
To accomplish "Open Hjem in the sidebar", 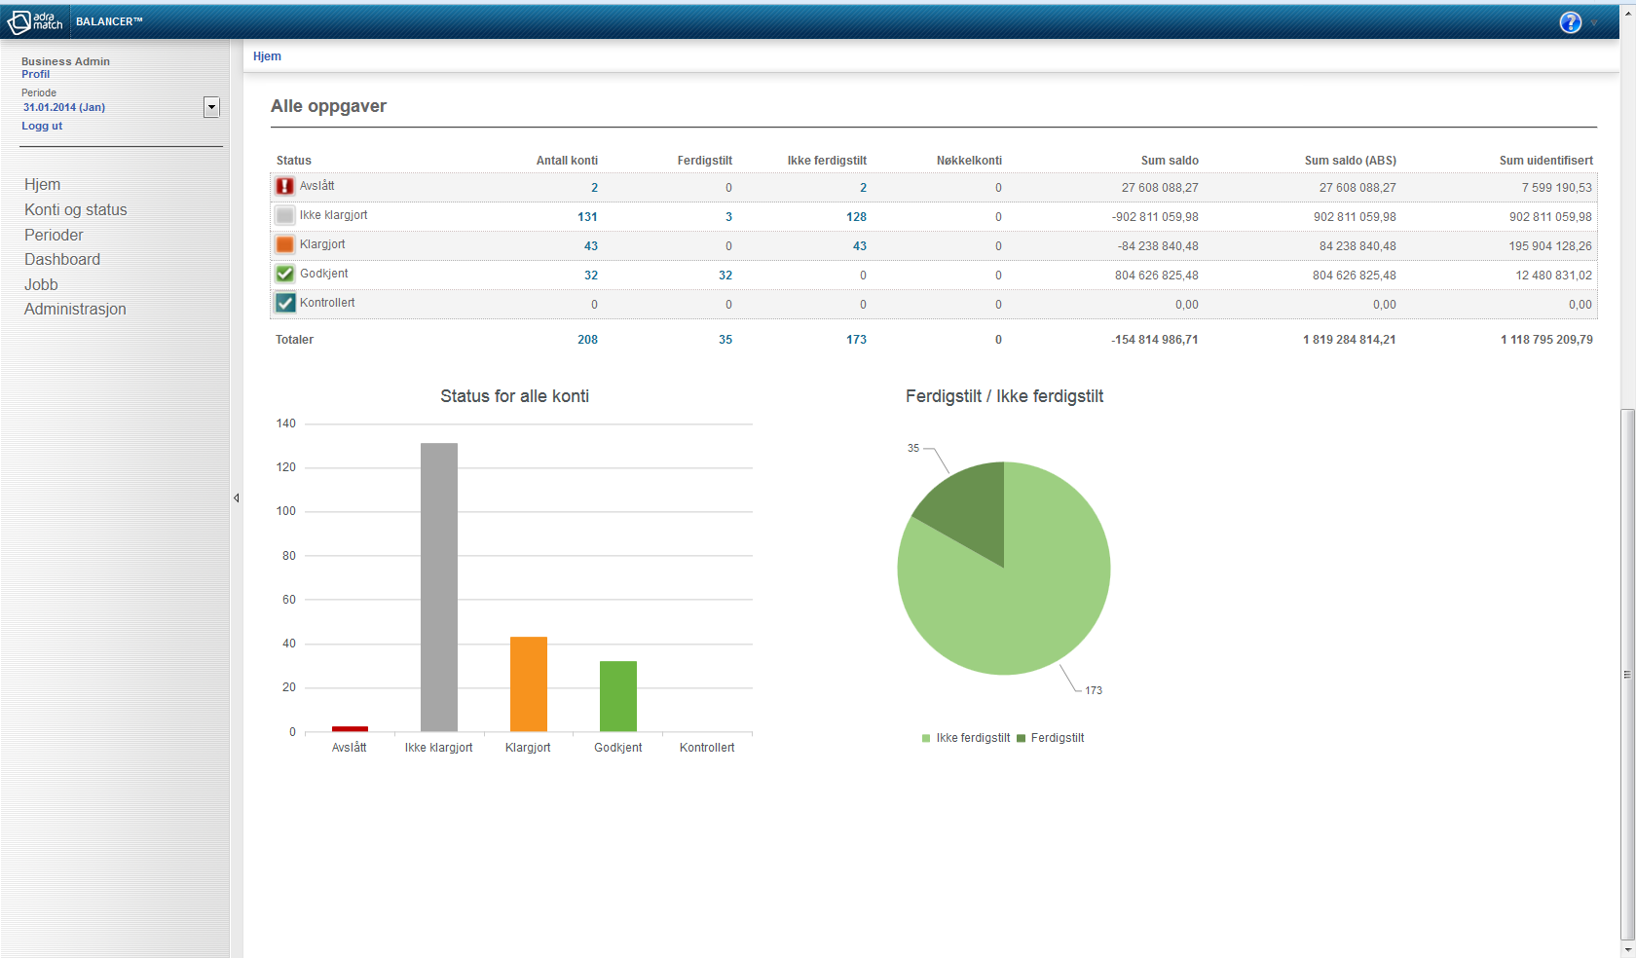I will coord(43,185).
